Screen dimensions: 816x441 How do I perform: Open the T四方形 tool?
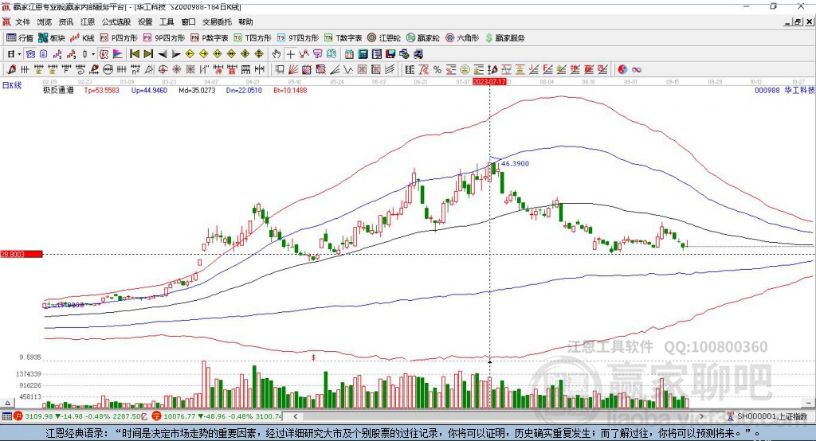(253, 38)
